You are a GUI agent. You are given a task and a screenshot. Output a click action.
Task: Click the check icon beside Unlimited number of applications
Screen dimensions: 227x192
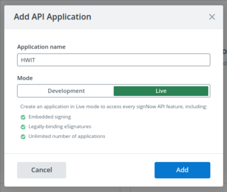(23, 137)
